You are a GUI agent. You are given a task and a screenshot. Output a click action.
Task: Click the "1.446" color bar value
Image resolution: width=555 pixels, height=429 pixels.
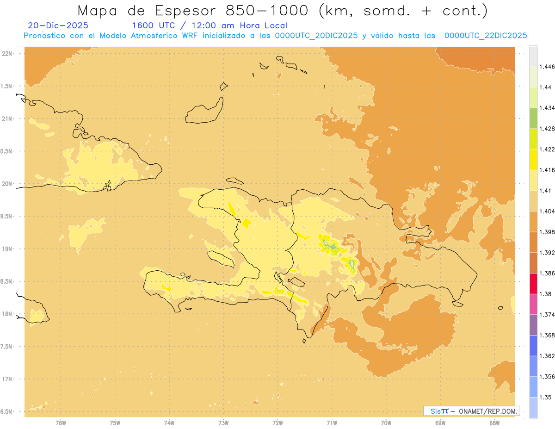pyautogui.click(x=546, y=67)
